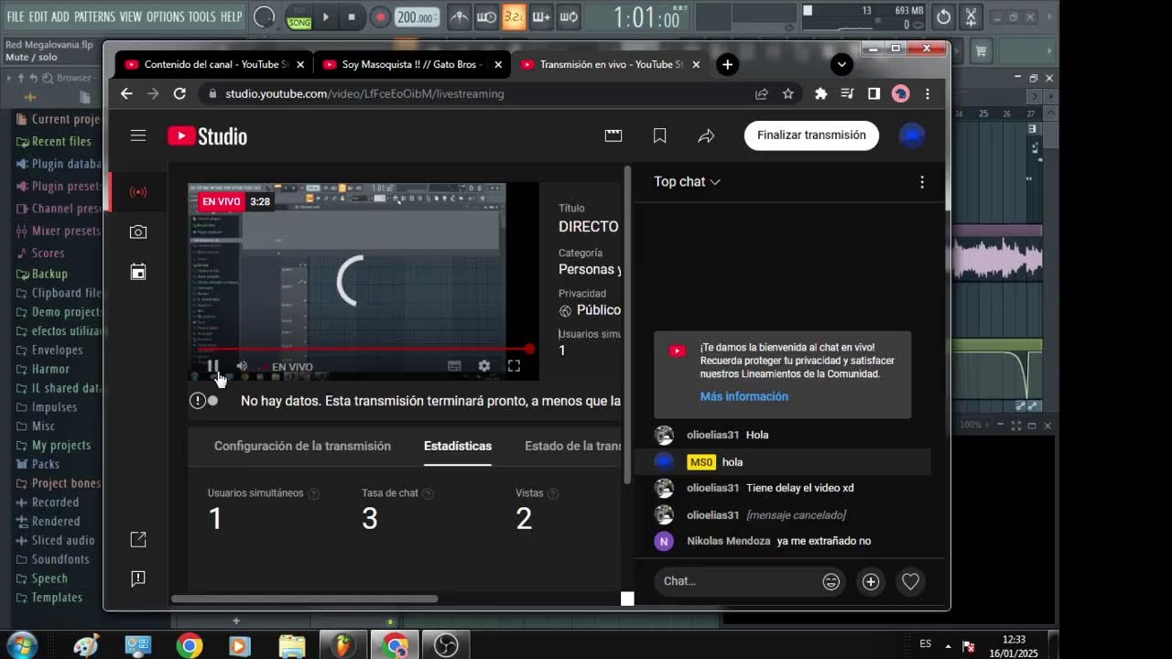The width and height of the screenshot is (1172, 659).
Task: Open FL Studio from the taskbar
Action: 344,645
